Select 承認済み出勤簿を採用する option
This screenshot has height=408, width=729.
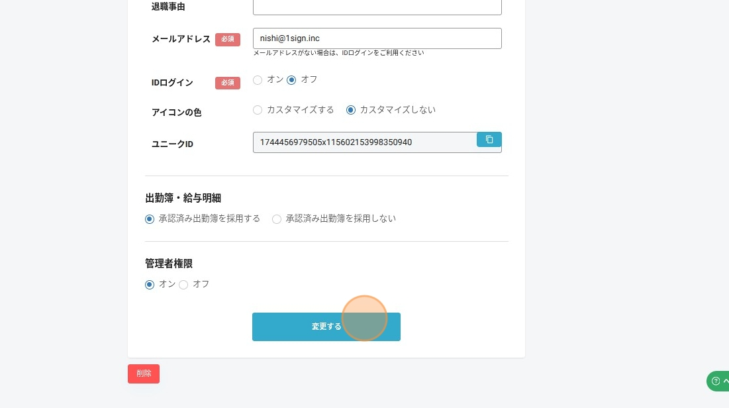(x=149, y=219)
